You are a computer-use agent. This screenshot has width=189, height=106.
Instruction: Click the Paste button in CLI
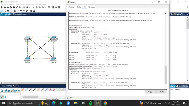162,92
